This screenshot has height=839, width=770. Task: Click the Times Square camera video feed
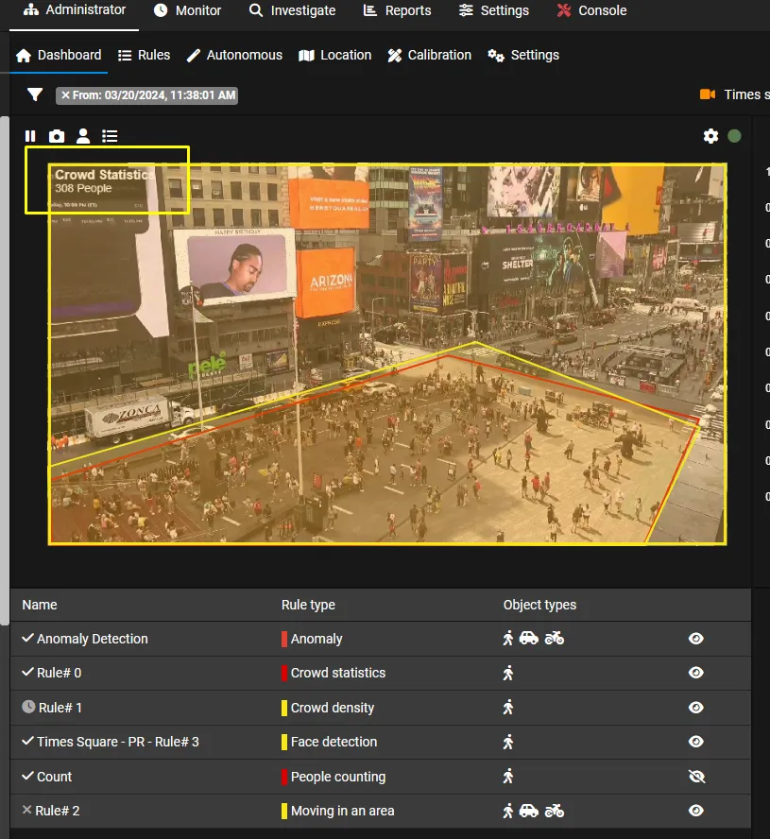tap(387, 354)
